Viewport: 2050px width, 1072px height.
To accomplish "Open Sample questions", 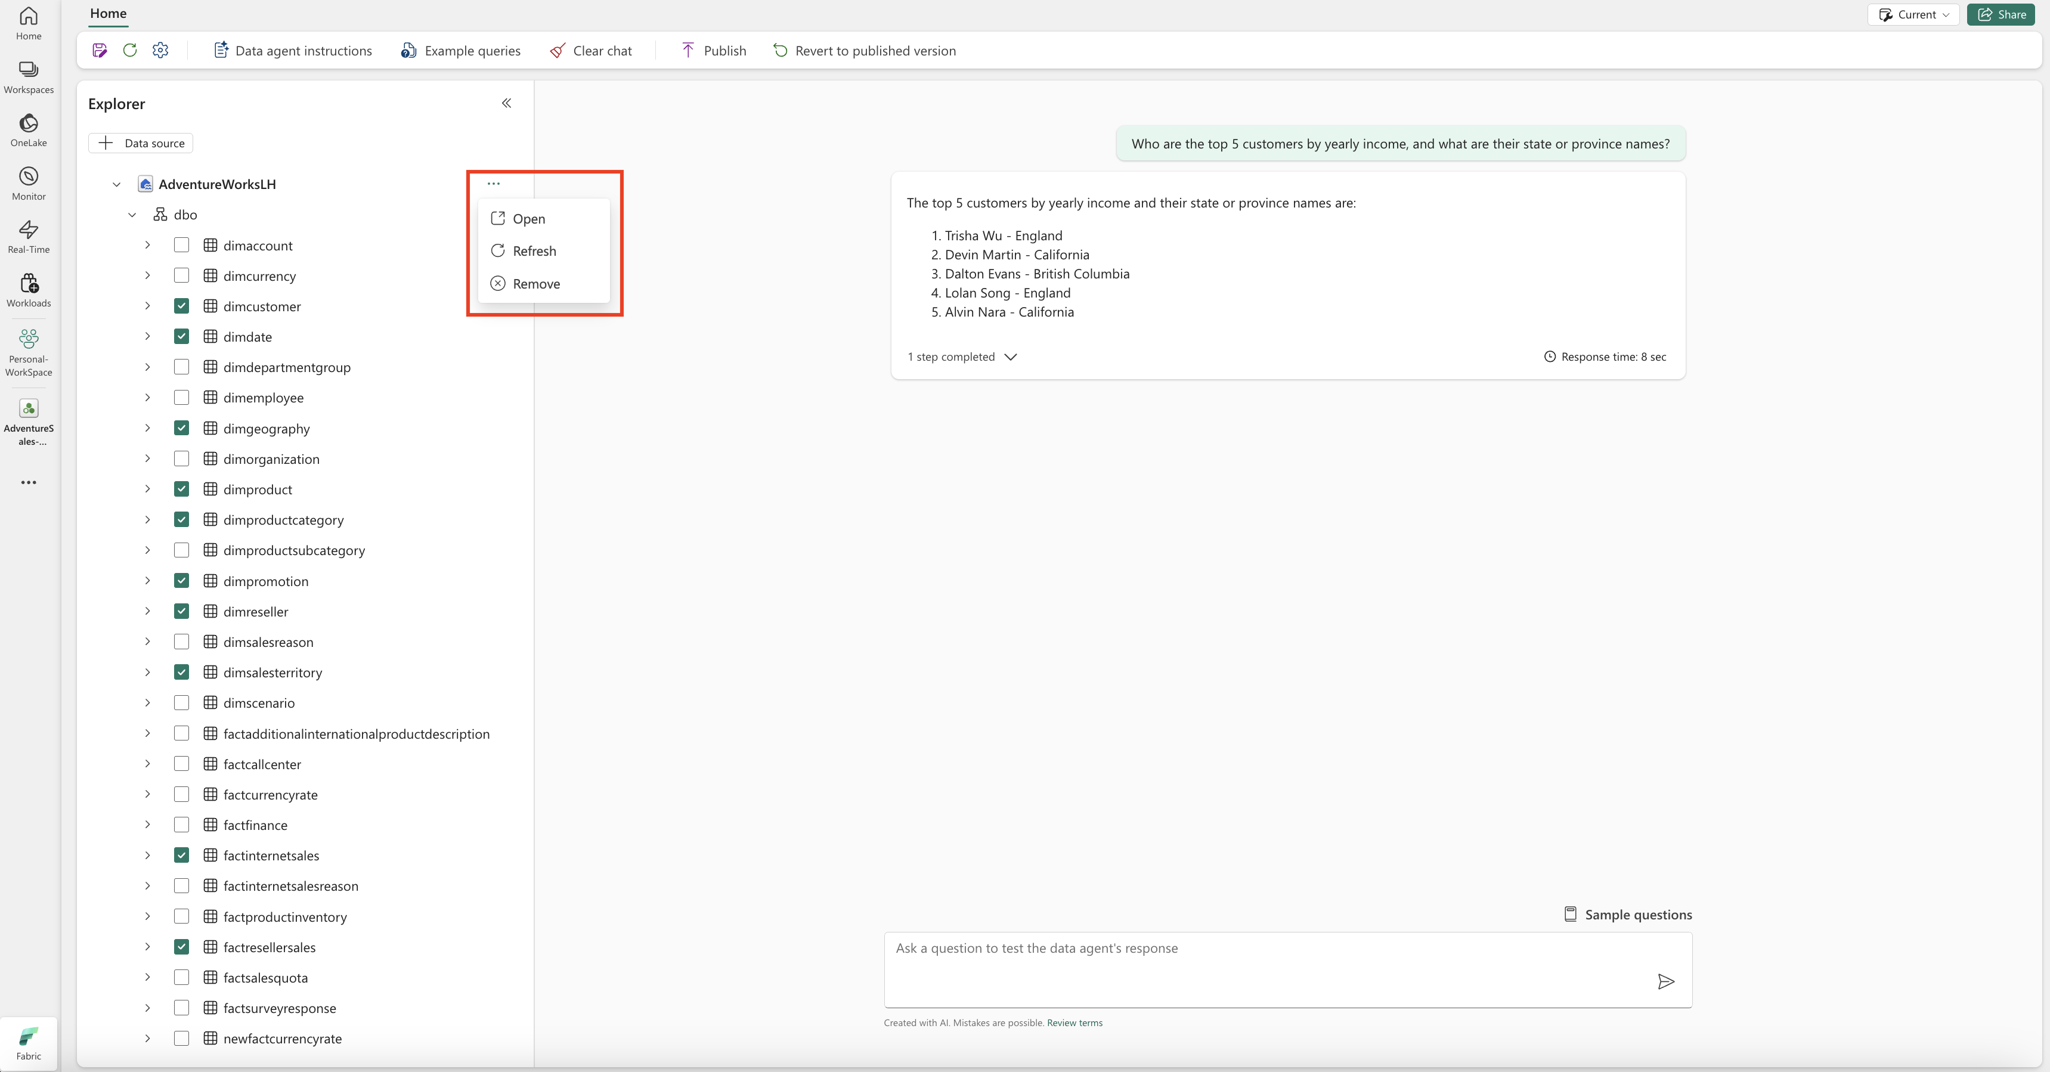I will click(x=1628, y=915).
